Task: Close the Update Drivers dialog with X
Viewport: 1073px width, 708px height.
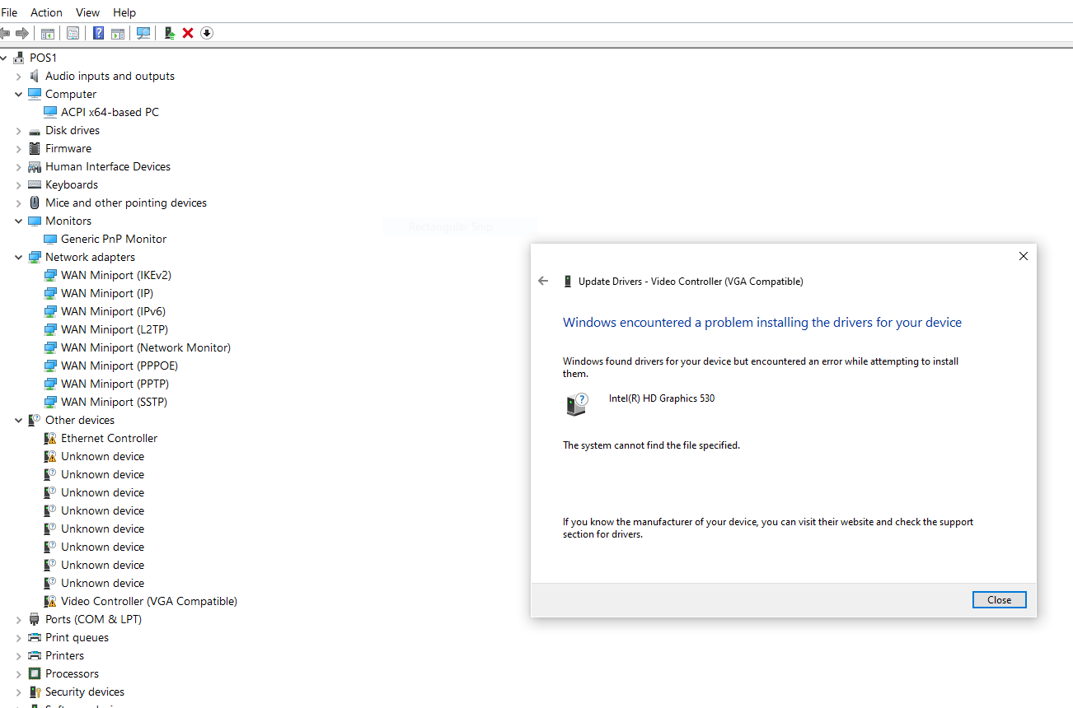Action: 1023,256
